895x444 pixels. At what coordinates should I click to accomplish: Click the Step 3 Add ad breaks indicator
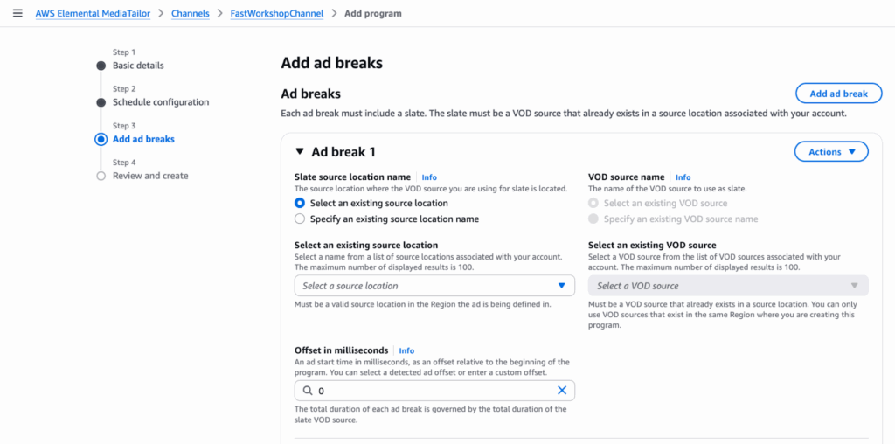(x=101, y=139)
